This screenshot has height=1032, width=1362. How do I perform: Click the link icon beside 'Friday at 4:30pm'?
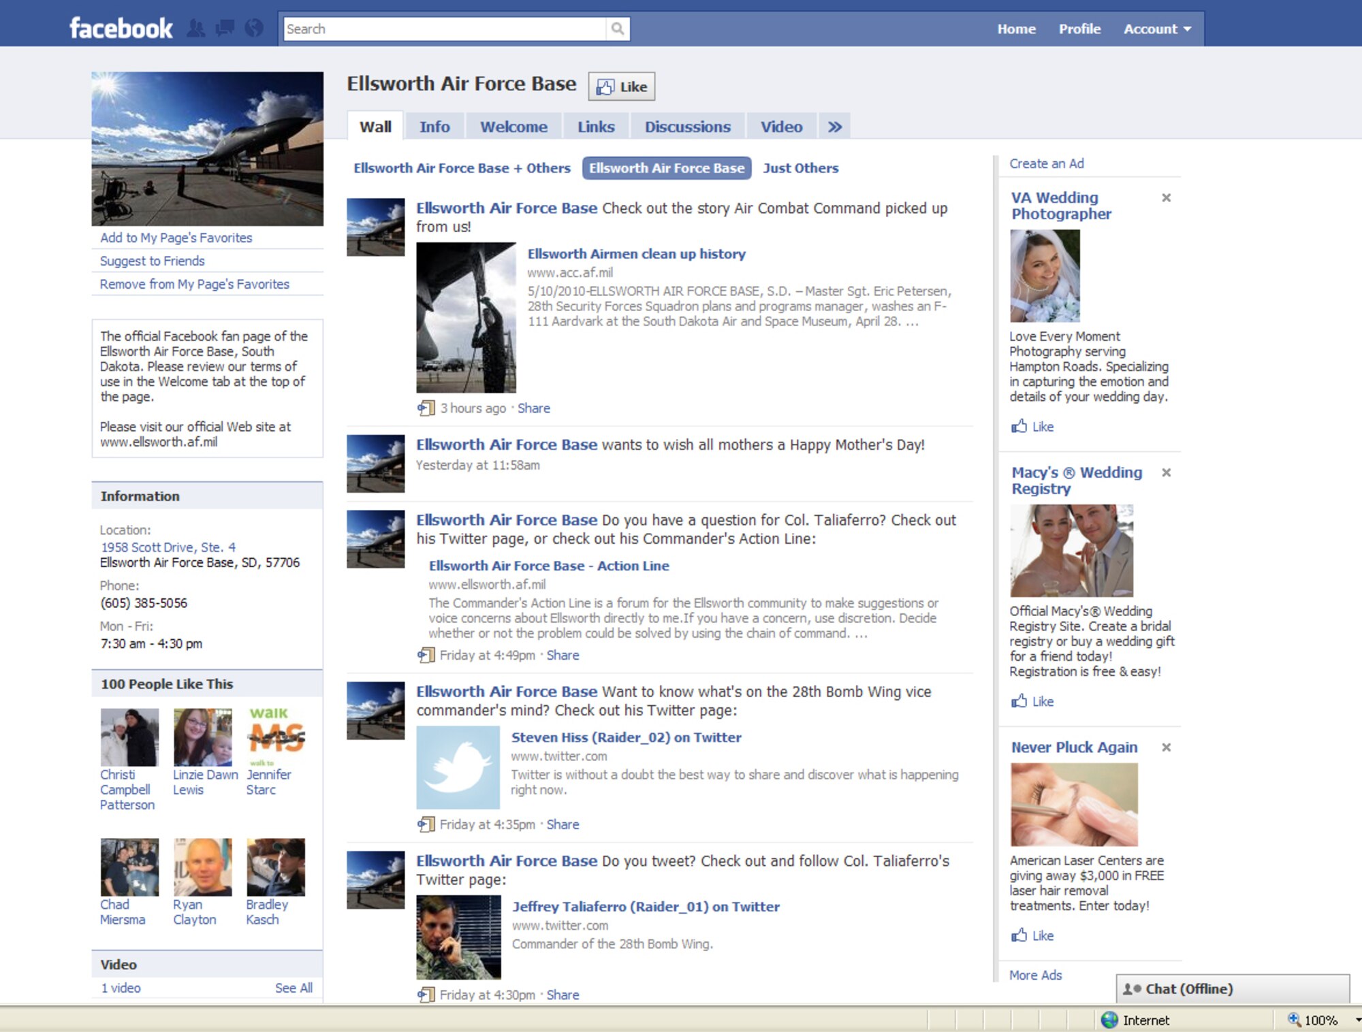(426, 994)
